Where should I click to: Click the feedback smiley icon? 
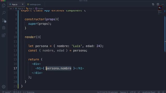(x=159, y=92)
